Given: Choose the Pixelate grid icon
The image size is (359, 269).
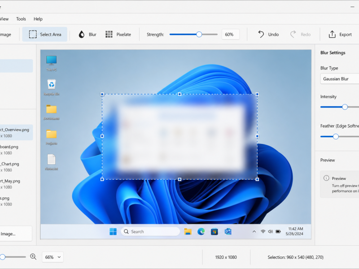Looking at the screenshot, I should 109,35.
